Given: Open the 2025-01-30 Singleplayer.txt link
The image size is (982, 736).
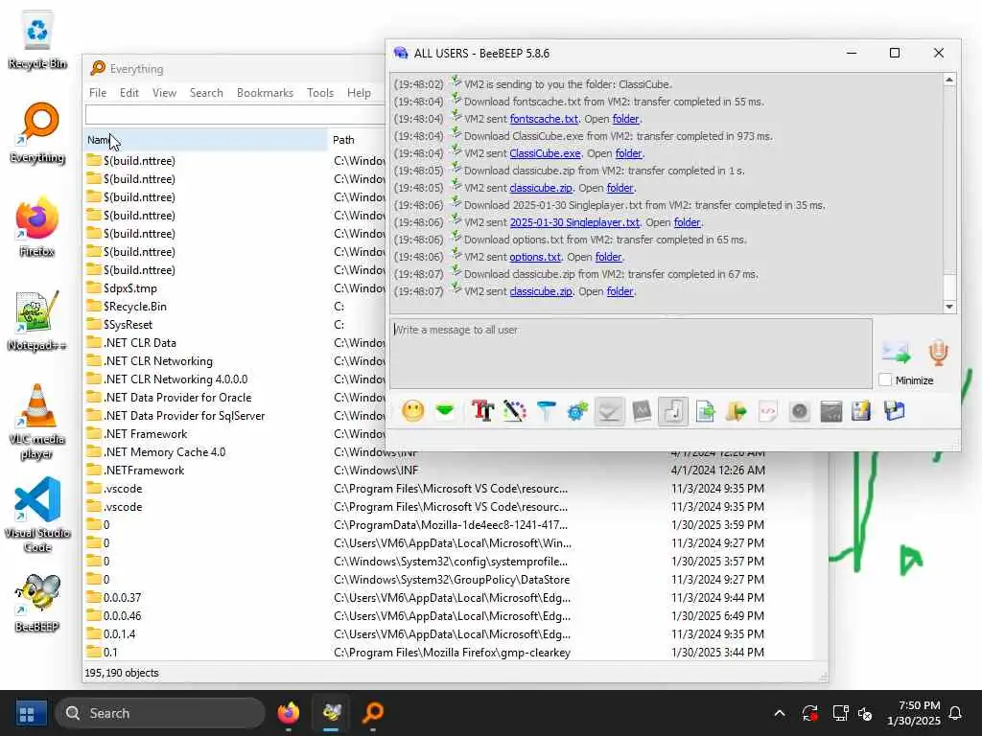Looking at the screenshot, I should tap(574, 222).
